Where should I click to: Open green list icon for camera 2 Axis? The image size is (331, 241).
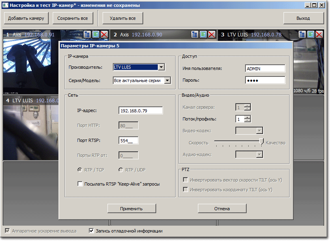tap(203, 34)
